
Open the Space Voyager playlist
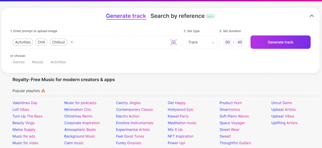pyautogui.click(x=232, y=123)
